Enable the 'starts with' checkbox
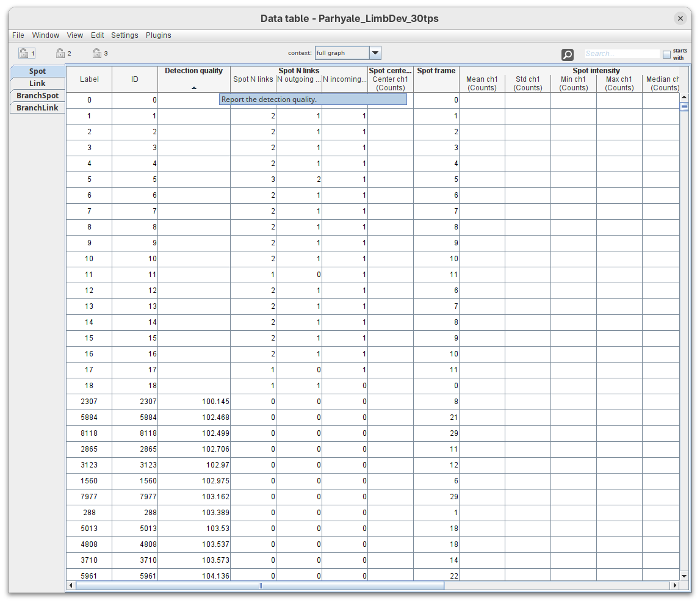Image resolution: width=700 pixels, height=603 pixels. [666, 55]
